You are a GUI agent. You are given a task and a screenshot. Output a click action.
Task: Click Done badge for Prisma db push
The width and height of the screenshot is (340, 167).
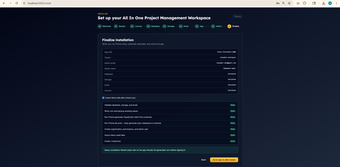233,123
